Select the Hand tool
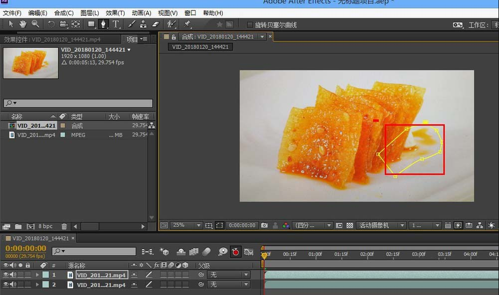Image resolution: width=499 pixels, height=295 pixels. [23, 24]
